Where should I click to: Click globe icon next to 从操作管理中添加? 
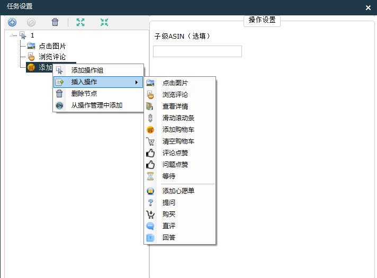coord(59,105)
